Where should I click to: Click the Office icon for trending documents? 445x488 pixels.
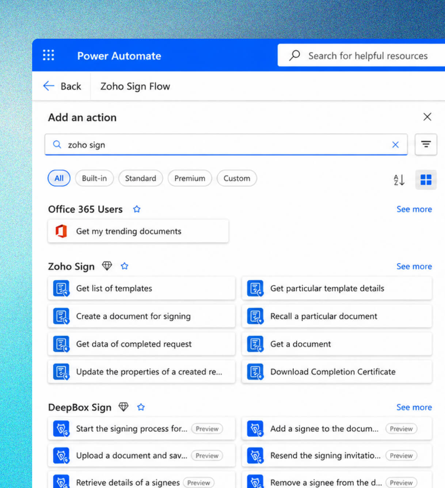tap(61, 231)
